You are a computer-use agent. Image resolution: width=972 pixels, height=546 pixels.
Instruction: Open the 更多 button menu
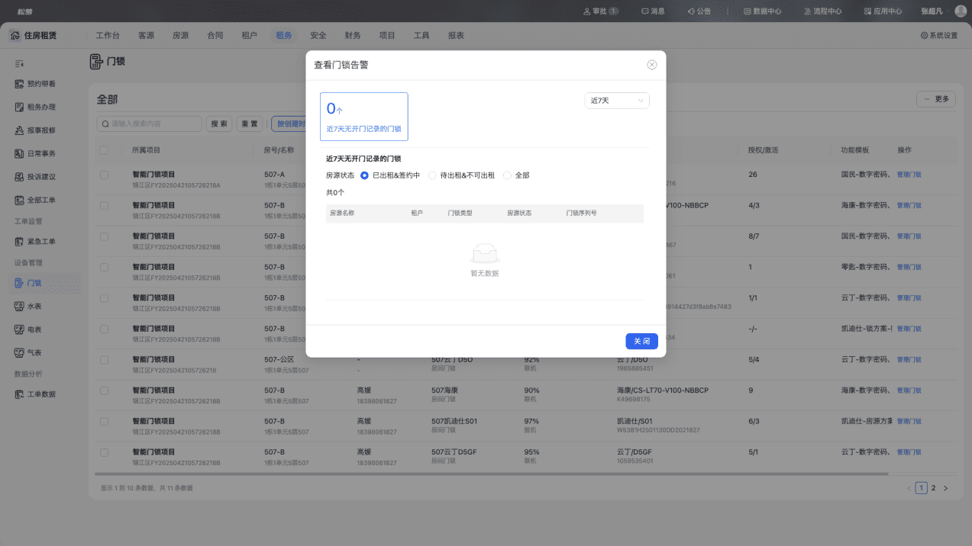(x=936, y=99)
